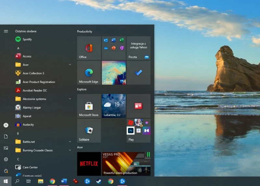Viewport: 260px width, 186px height.
Task: Open the Excel small tile
Action: coord(122,40)
